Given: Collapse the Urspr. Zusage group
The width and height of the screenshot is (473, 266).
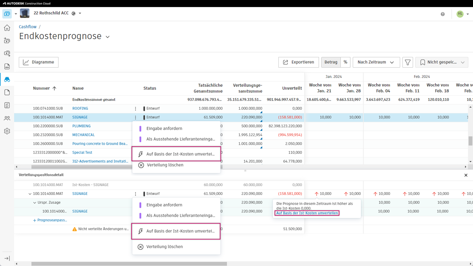Looking at the screenshot, I should click(x=34, y=203).
